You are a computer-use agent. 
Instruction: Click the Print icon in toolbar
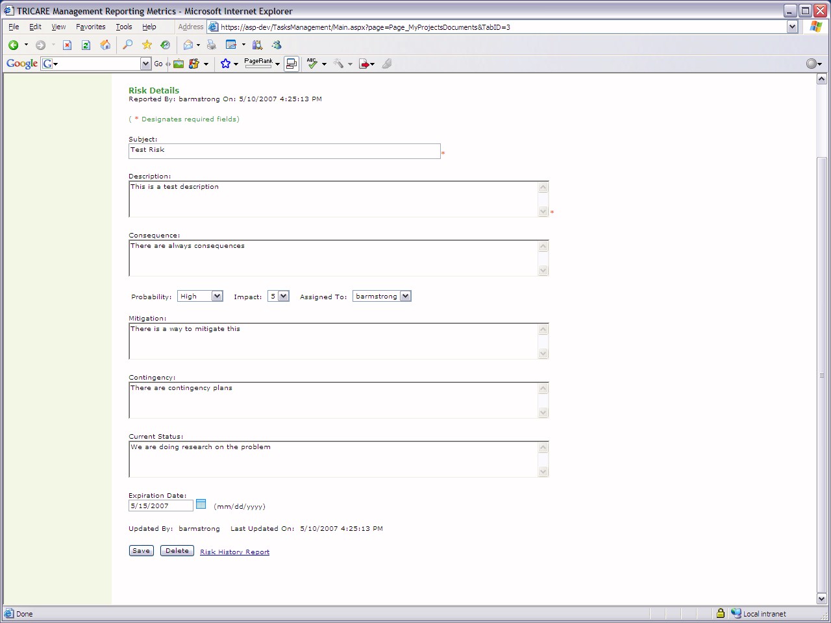click(211, 45)
